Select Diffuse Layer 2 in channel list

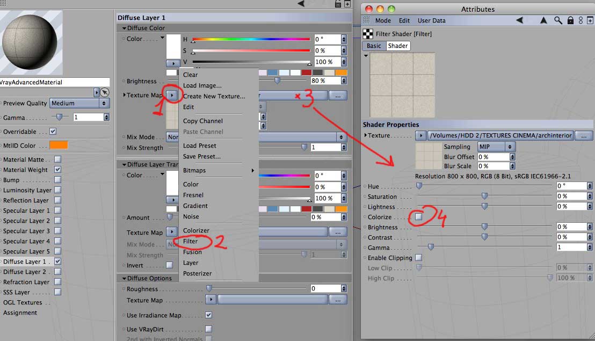click(25, 272)
